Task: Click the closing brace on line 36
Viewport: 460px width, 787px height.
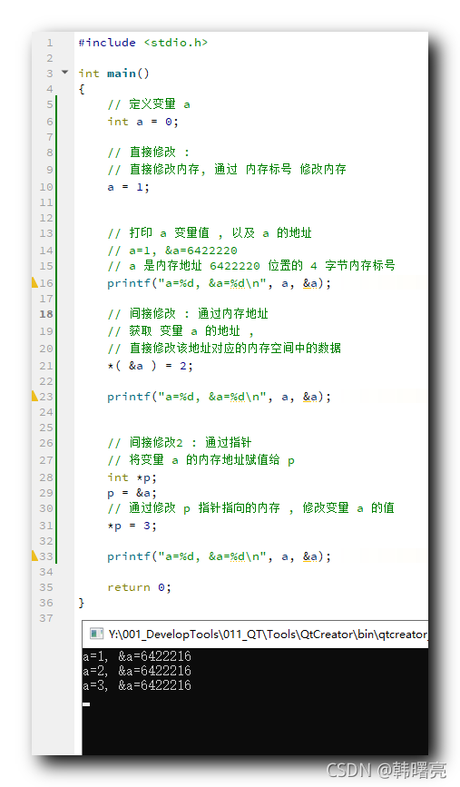Action: (82, 603)
